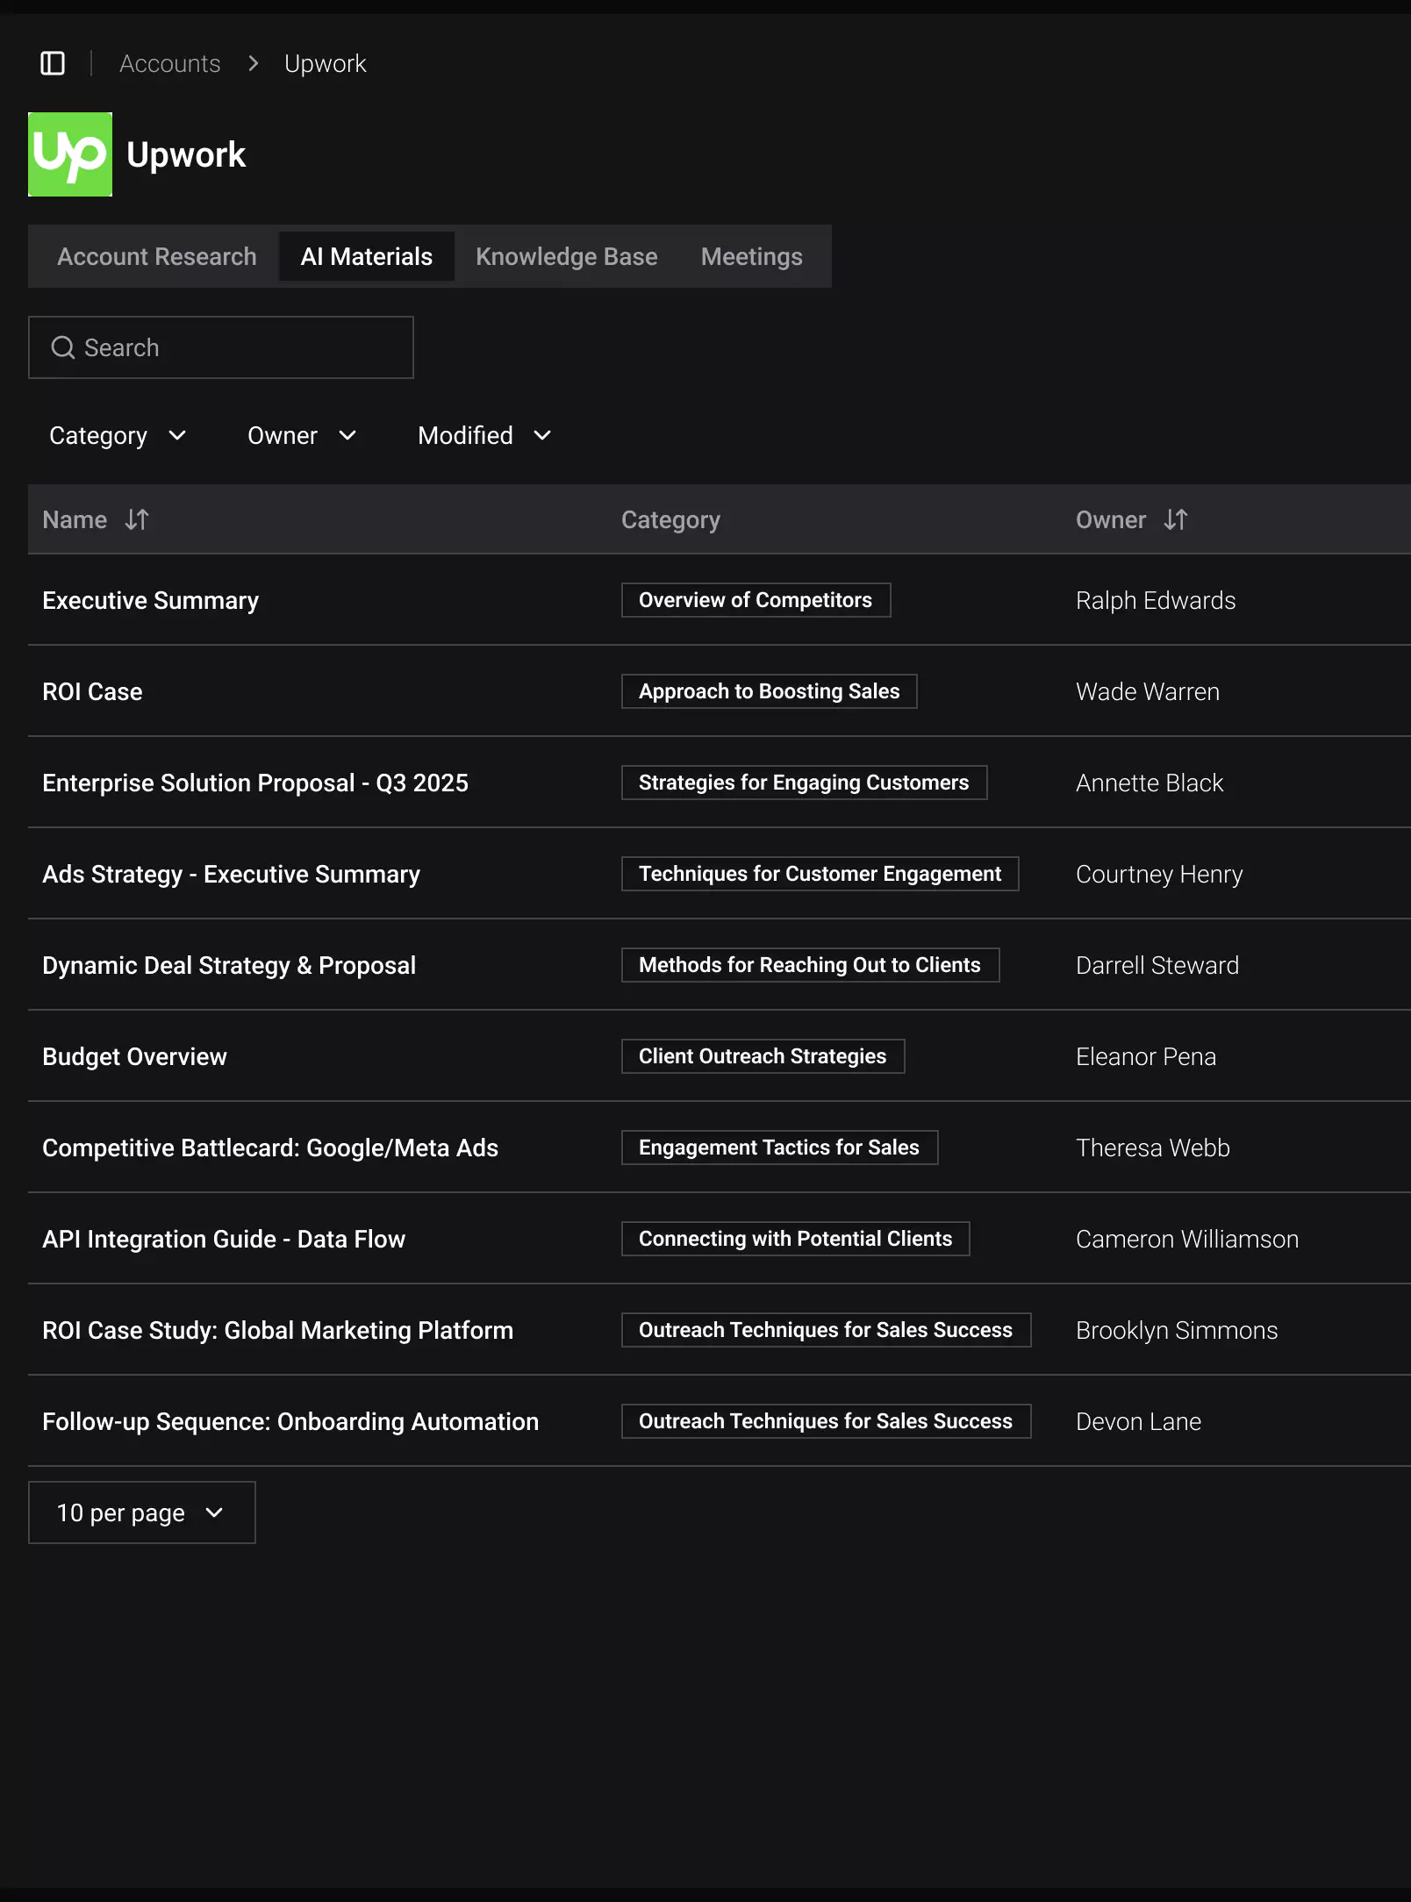Expand the Category filter dropdown
Viewport: 1411px width, 1902px height.
click(x=118, y=435)
